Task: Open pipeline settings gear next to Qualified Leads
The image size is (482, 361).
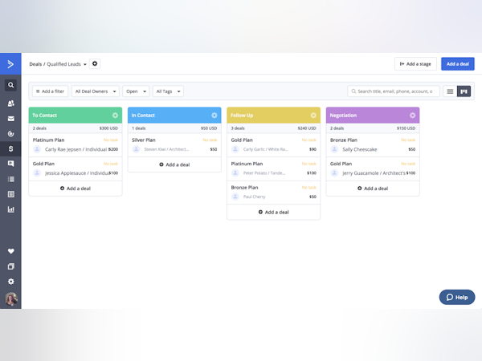Action: pos(95,63)
